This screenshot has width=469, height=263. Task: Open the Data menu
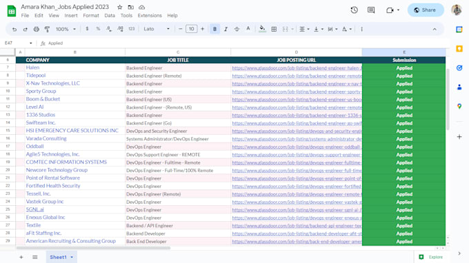click(x=110, y=16)
